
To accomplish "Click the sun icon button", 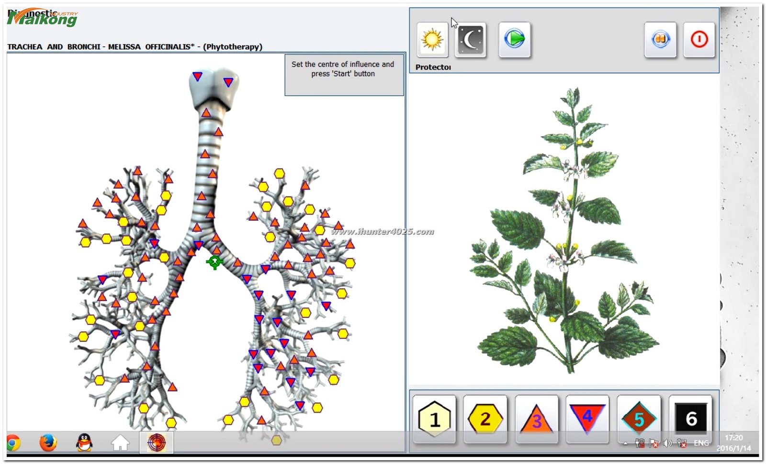I will click(x=432, y=40).
